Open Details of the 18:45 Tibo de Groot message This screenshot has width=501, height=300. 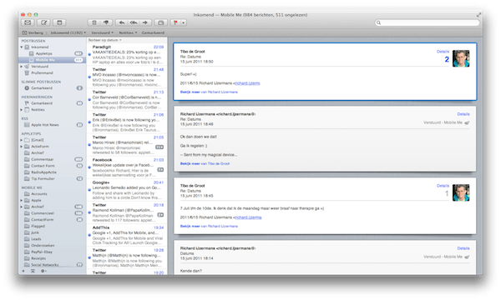pyautogui.click(x=443, y=186)
